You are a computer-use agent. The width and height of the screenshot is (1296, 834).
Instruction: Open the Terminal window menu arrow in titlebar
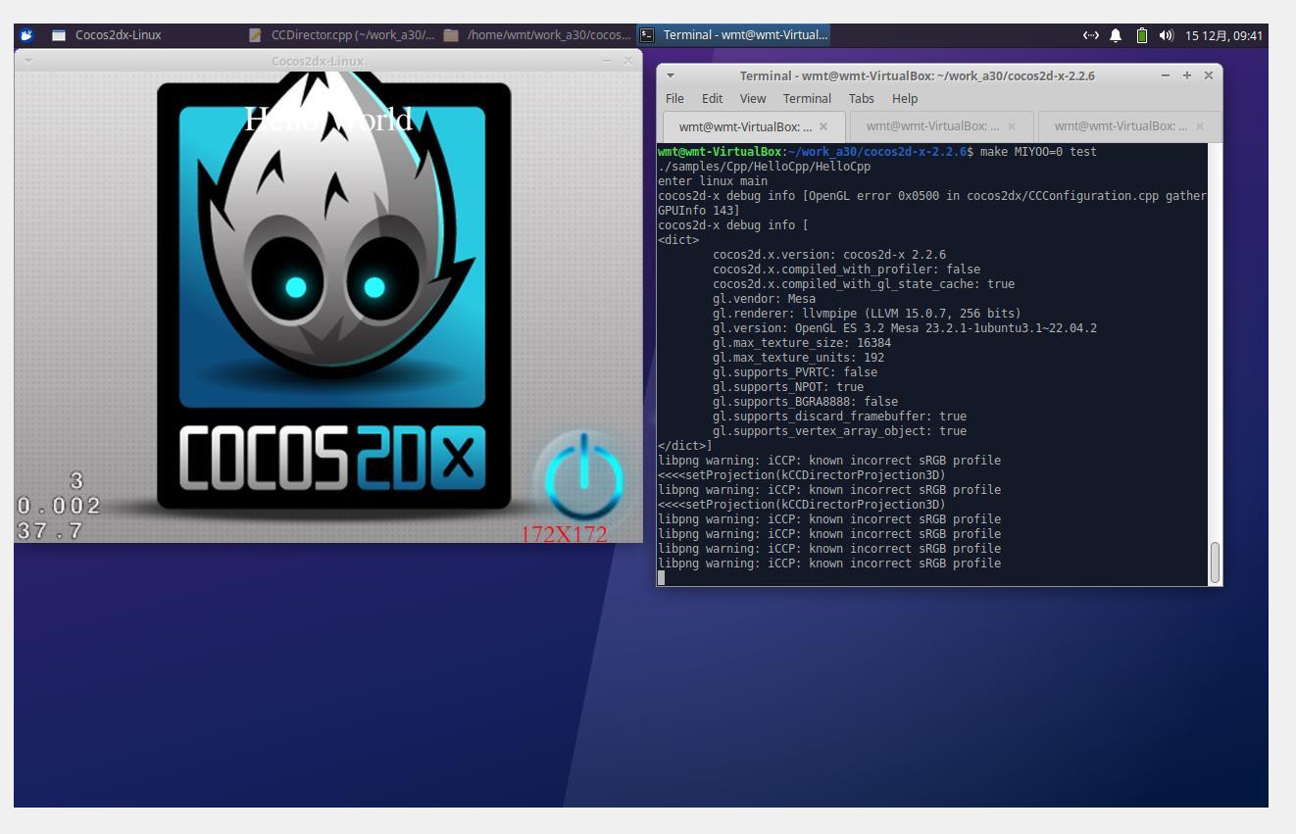(x=671, y=75)
